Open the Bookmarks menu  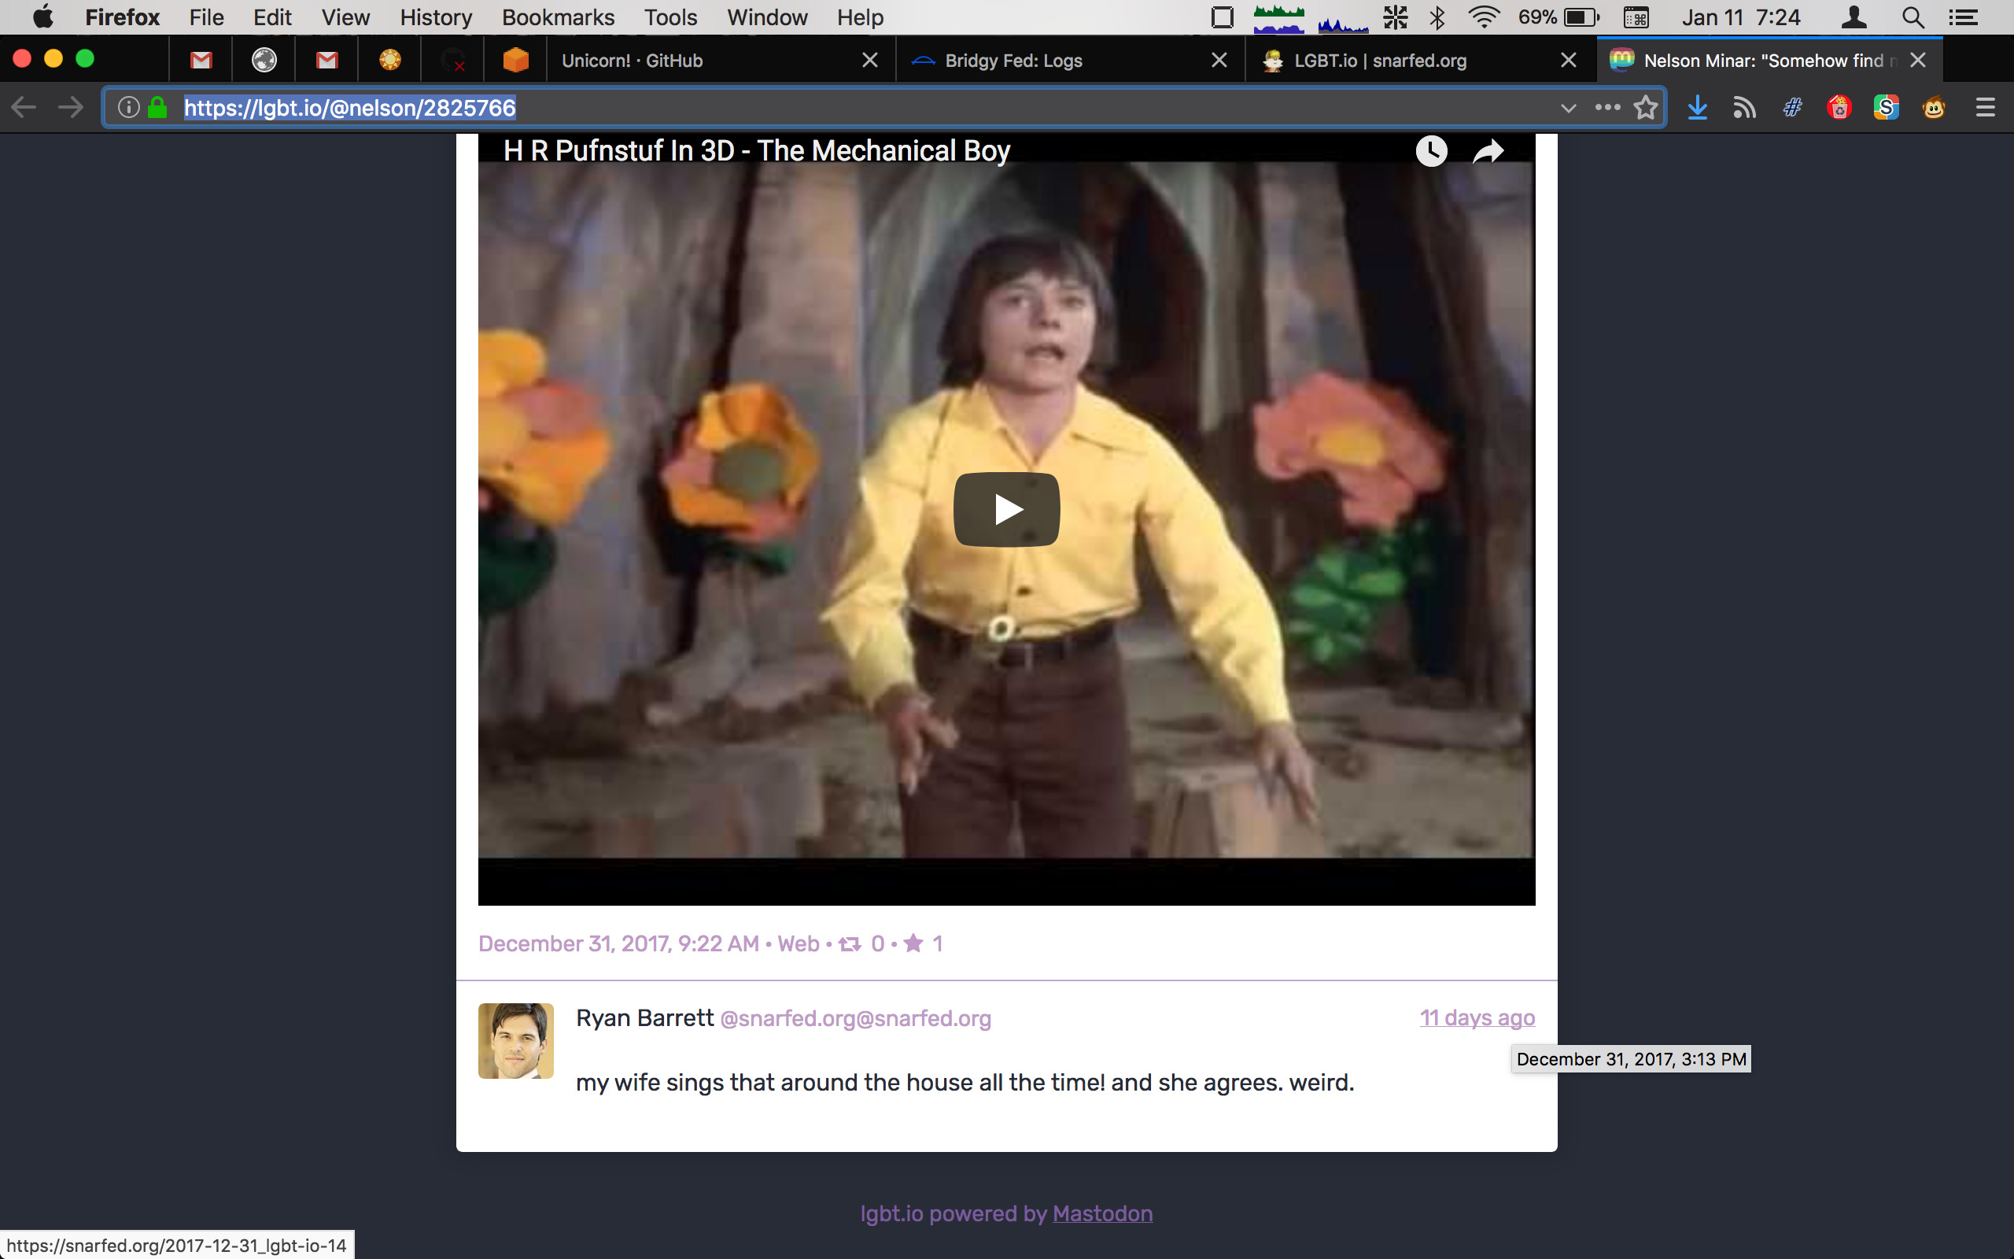[x=559, y=17]
